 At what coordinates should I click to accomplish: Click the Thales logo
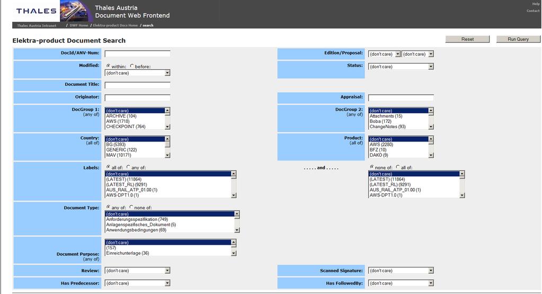point(36,11)
